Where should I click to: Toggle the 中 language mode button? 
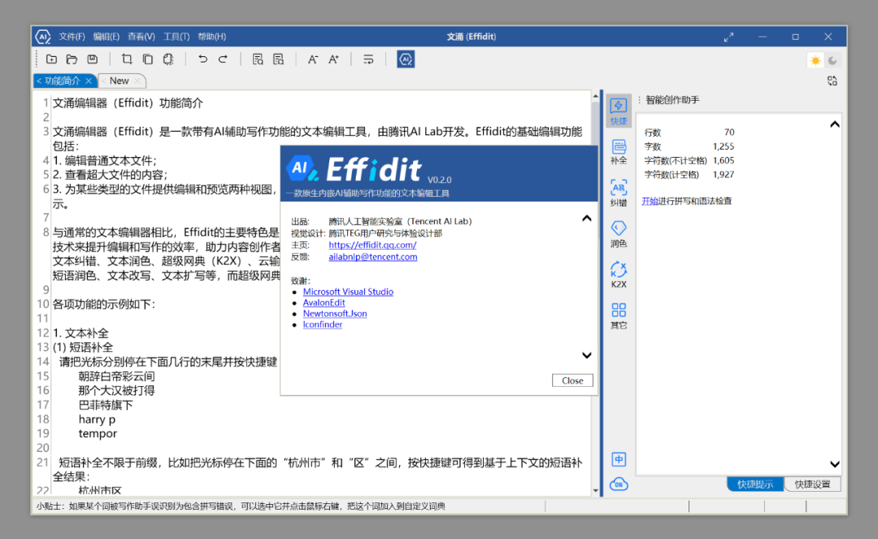pos(619,459)
